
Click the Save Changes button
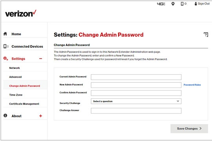(x=189, y=129)
